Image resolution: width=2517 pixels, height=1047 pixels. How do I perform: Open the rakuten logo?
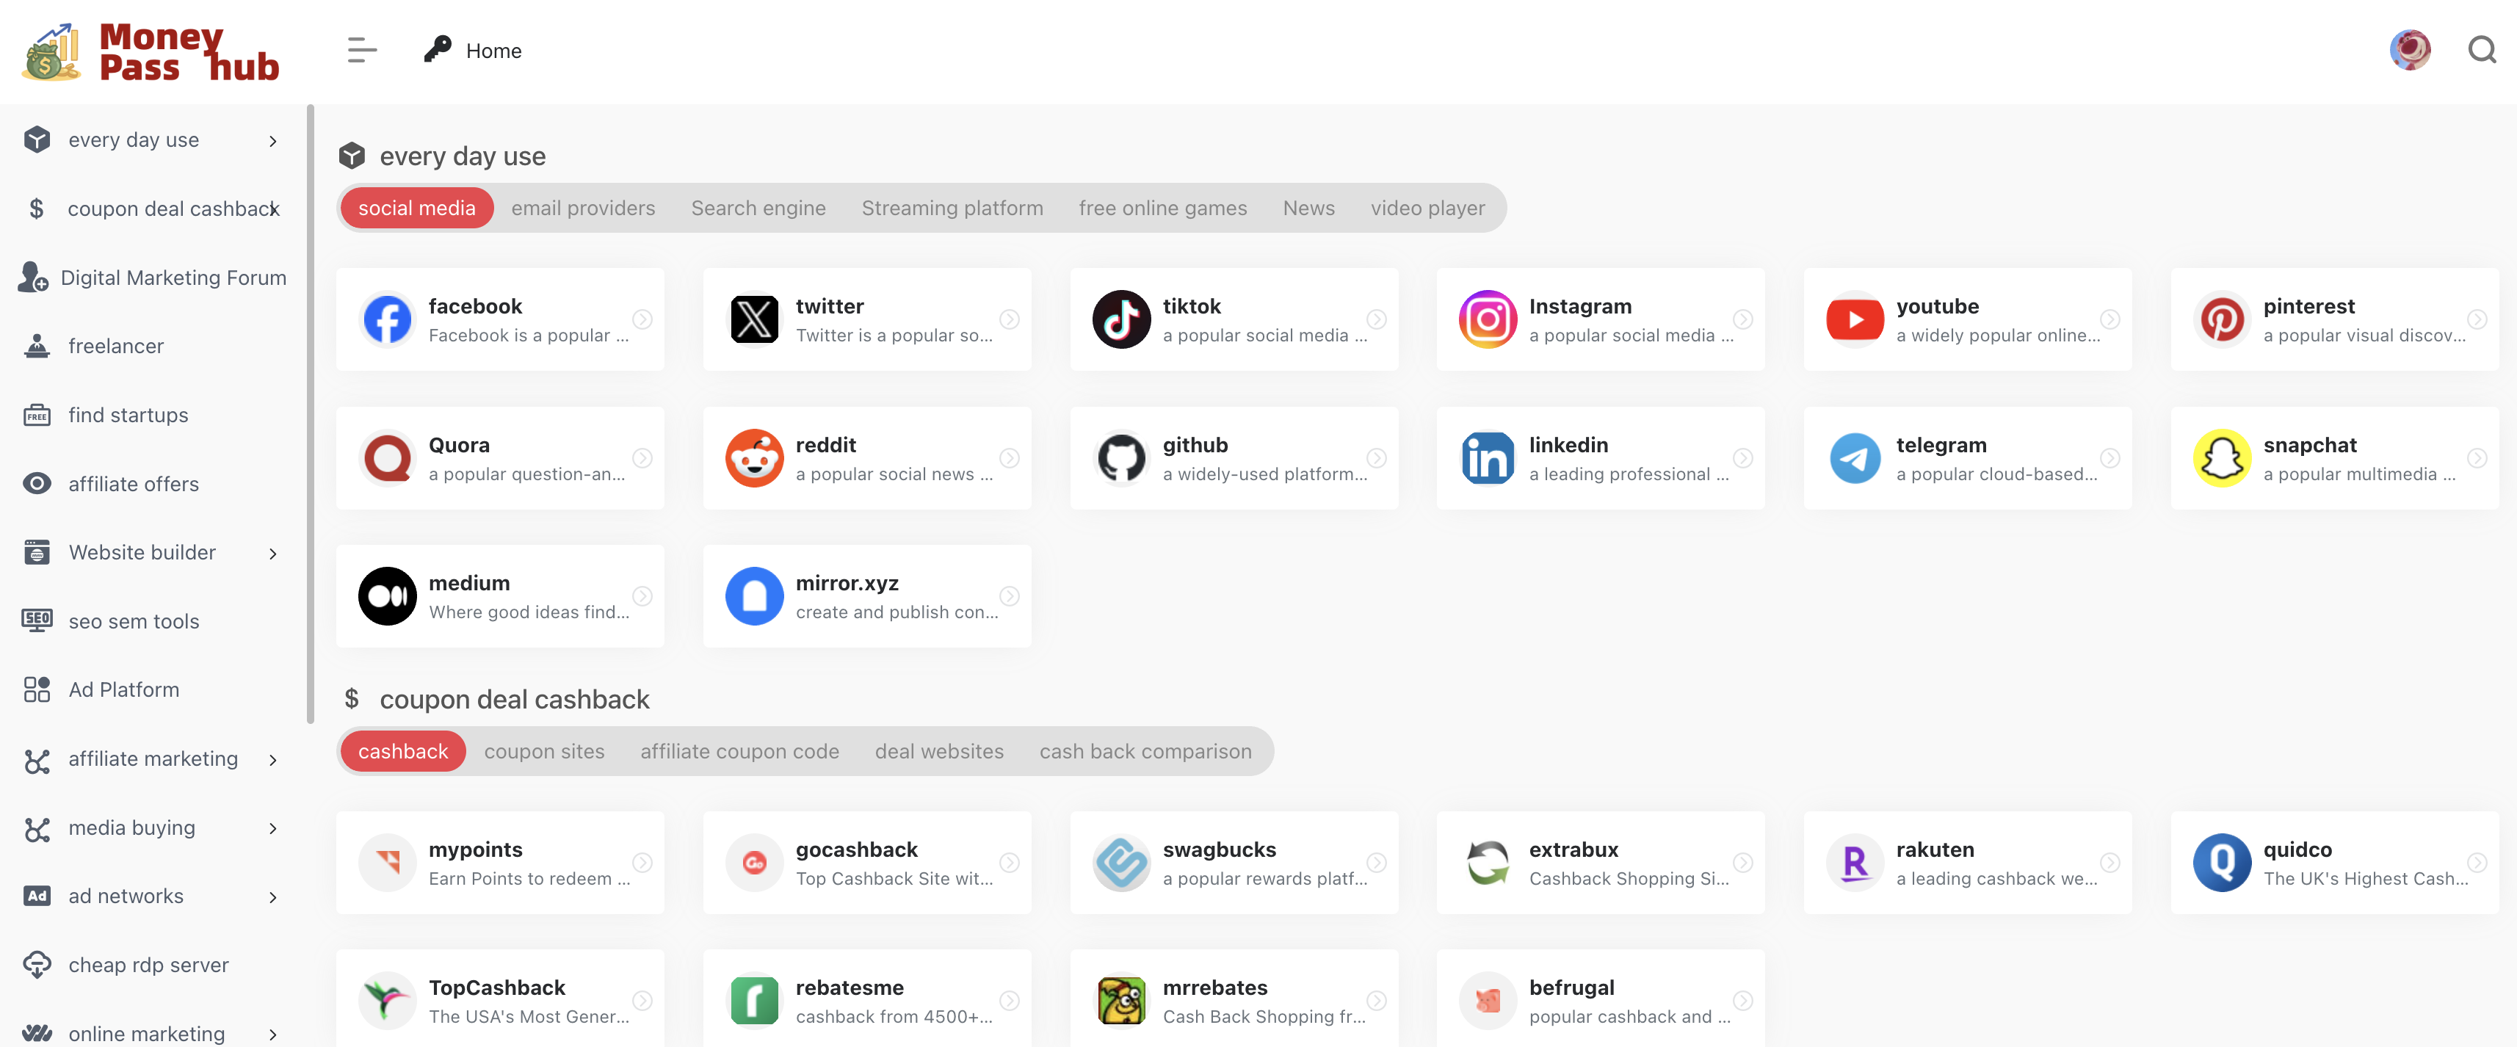[x=1855, y=863]
